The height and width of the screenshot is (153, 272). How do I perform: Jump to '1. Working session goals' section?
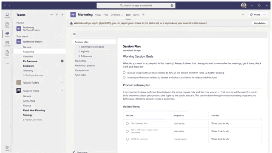91,47
